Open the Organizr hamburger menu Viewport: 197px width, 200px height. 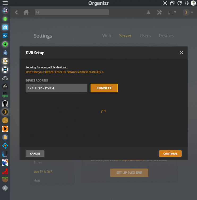tap(5, 3)
